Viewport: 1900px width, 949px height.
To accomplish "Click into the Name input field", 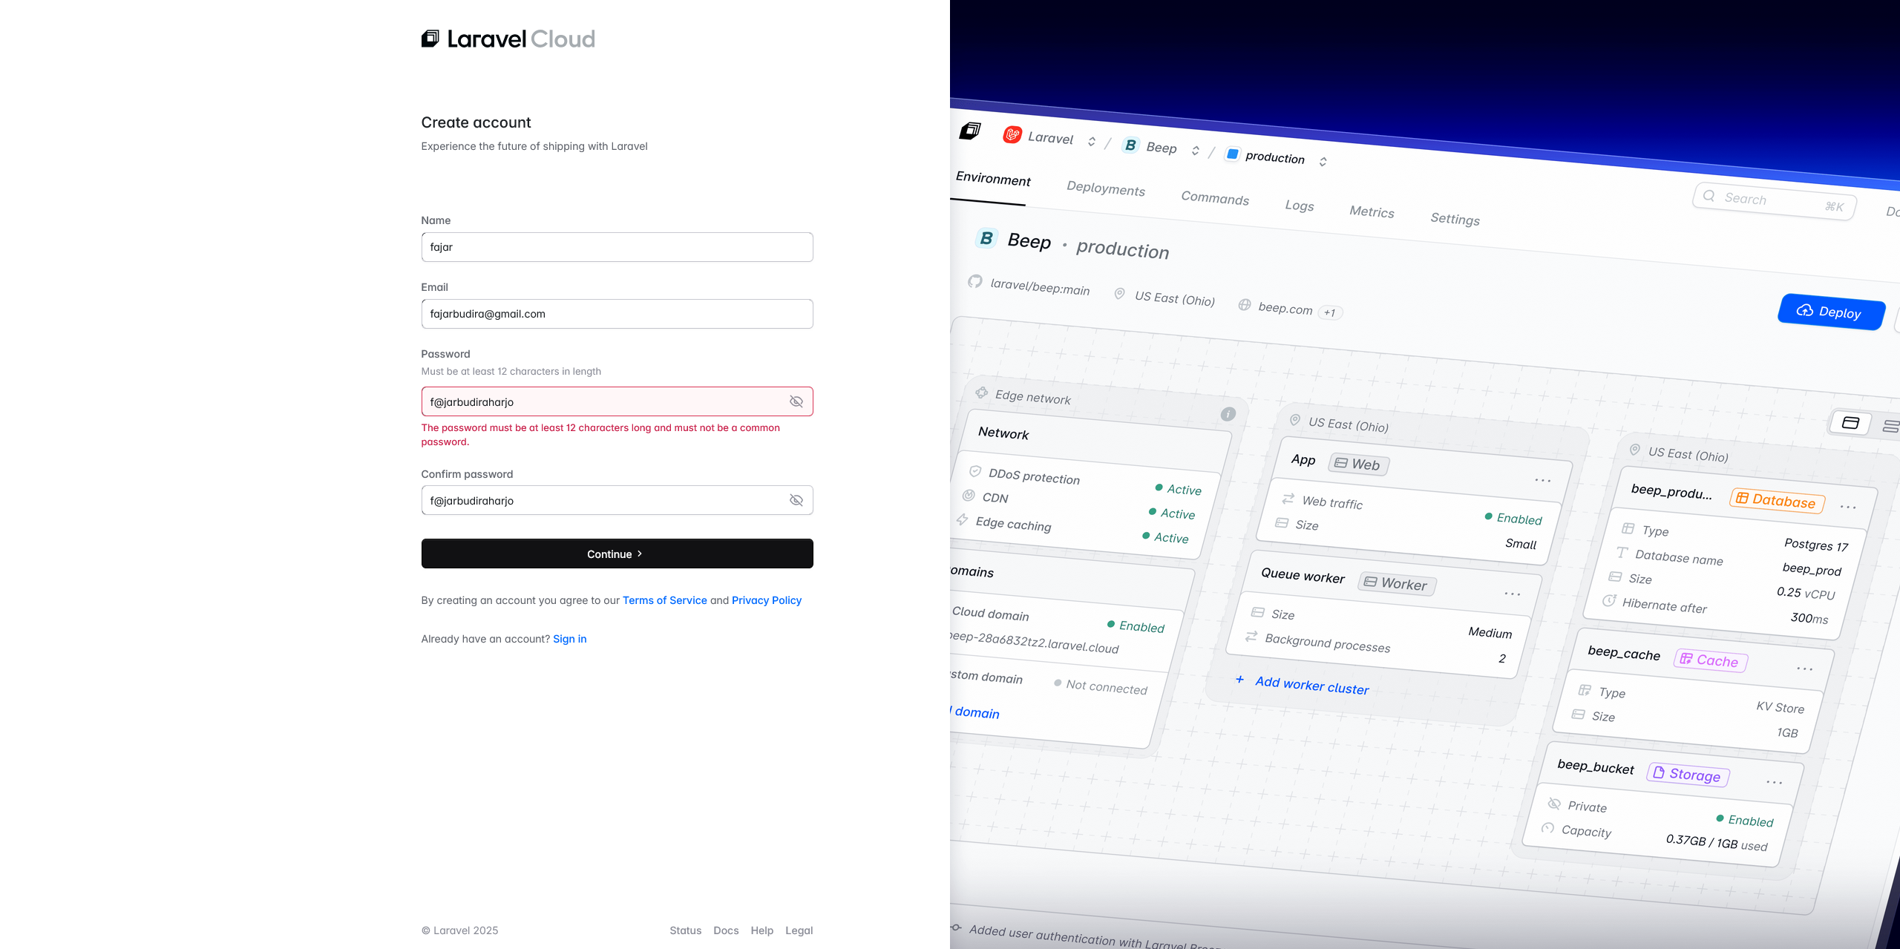I will pos(617,247).
